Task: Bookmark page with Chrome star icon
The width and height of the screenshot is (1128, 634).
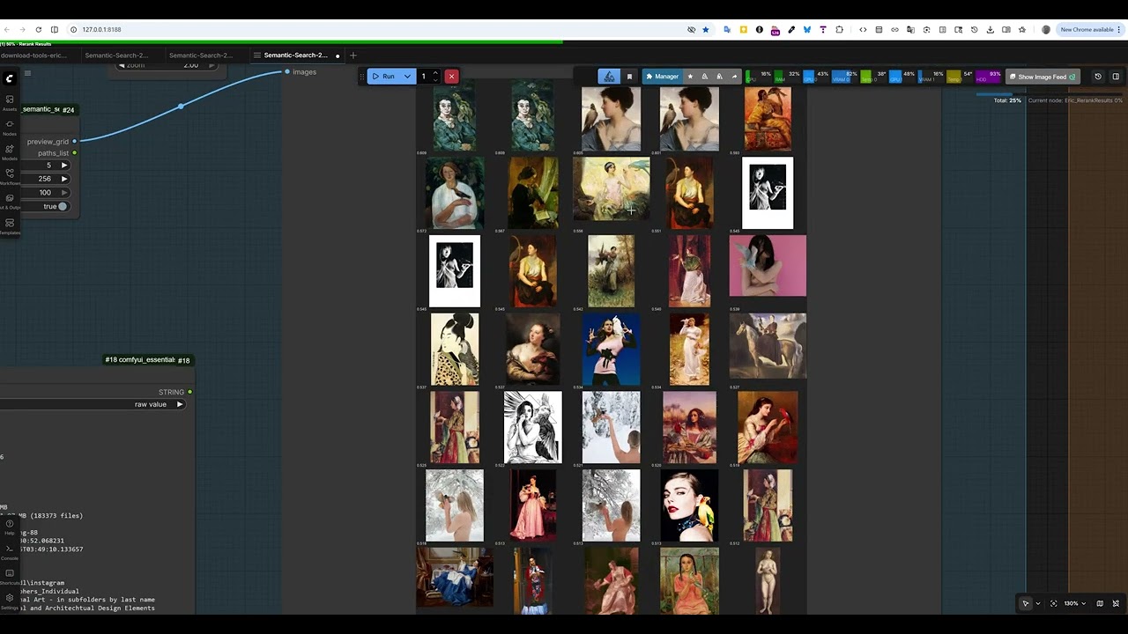Action: 705,29
